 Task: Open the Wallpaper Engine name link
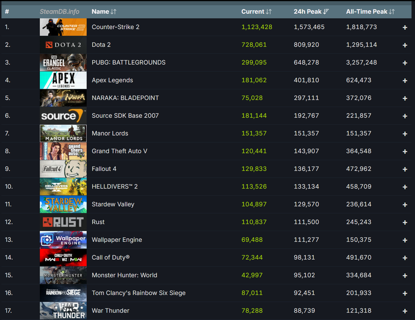point(117,239)
